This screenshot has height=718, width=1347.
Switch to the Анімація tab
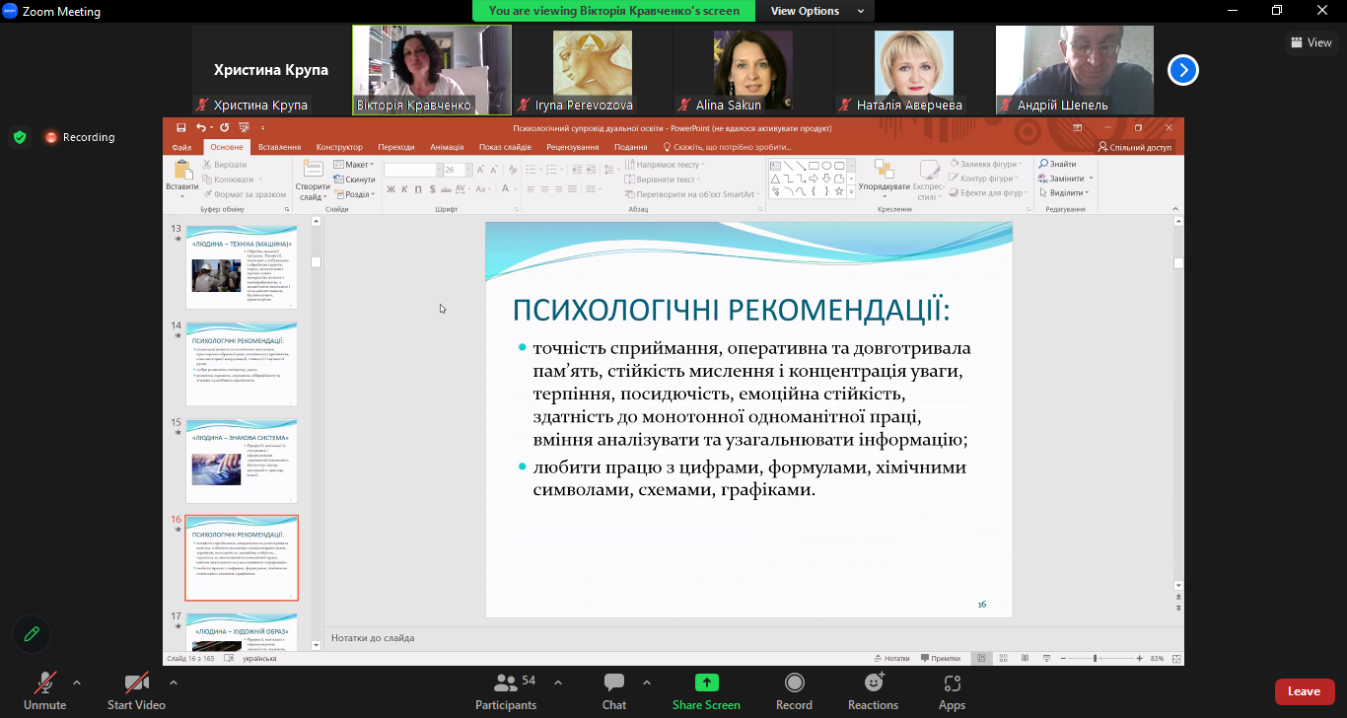(447, 147)
